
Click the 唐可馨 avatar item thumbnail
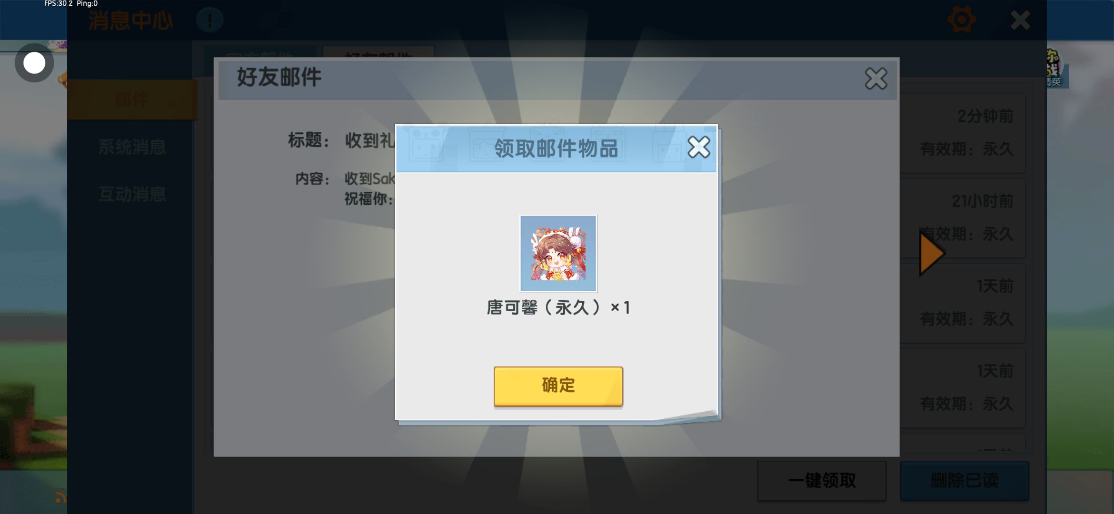coord(558,253)
